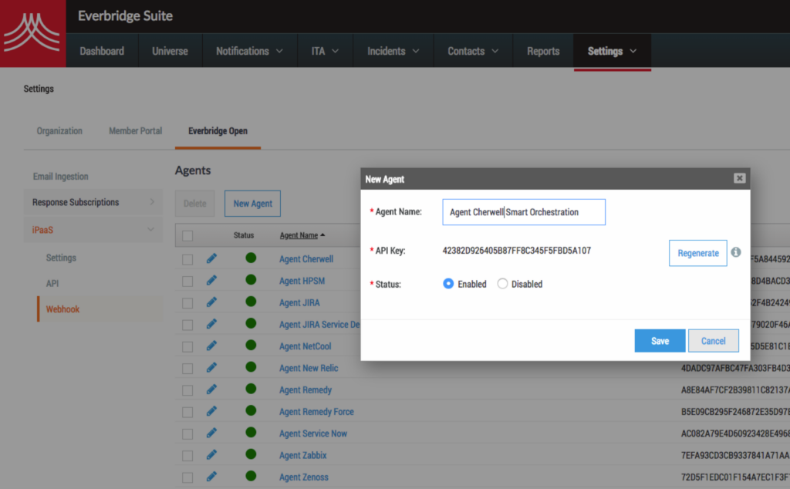This screenshot has height=489, width=790.
Task: Edit Agent Remedy via pencil icon
Action: [211, 390]
